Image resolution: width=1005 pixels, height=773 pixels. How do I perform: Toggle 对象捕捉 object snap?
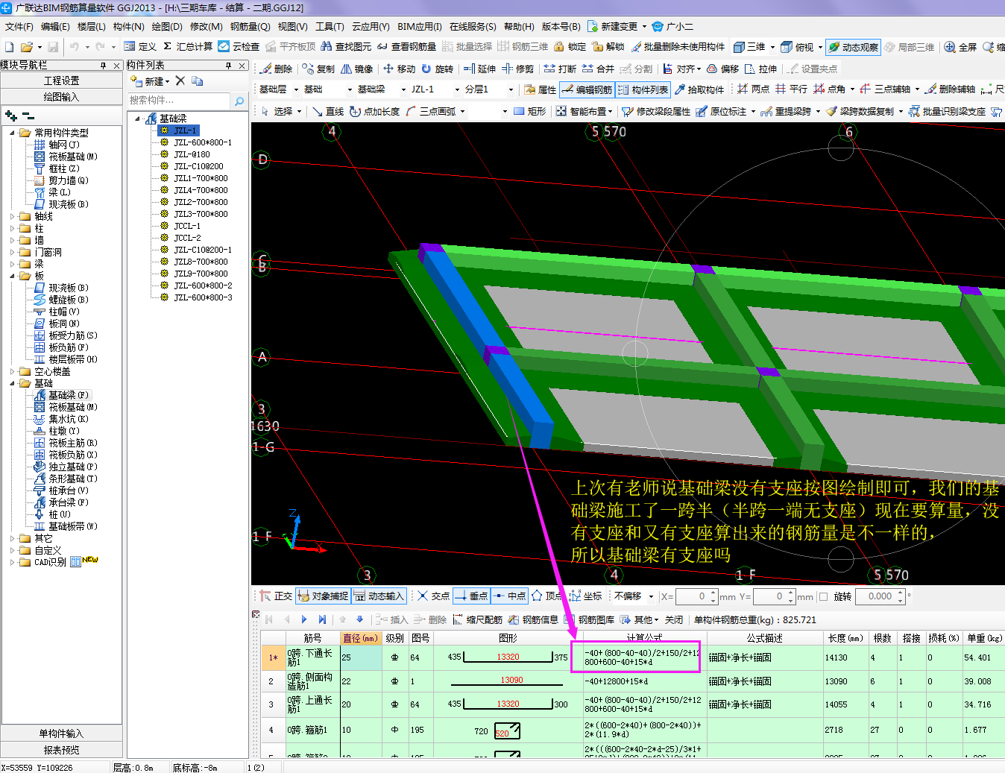323,596
